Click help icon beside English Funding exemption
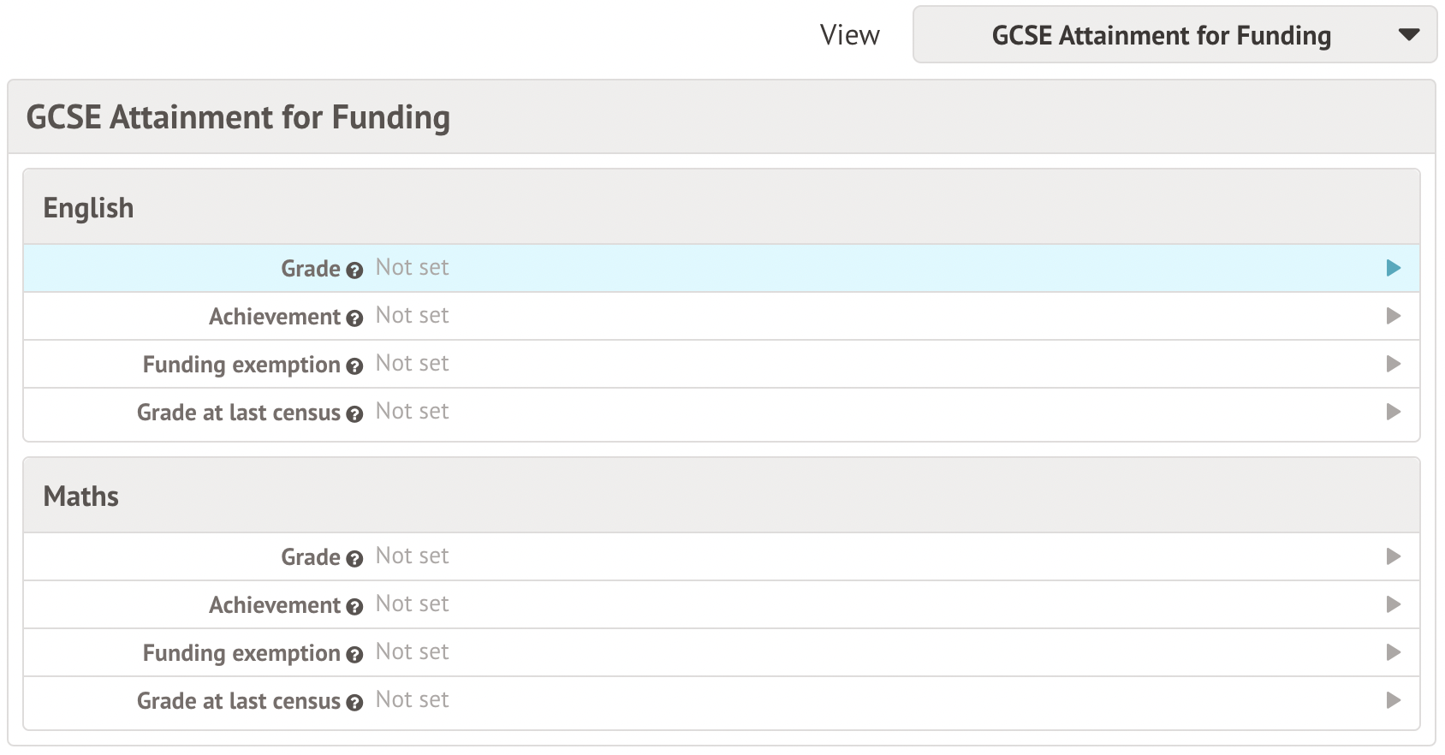This screenshot has width=1445, height=755. click(354, 366)
